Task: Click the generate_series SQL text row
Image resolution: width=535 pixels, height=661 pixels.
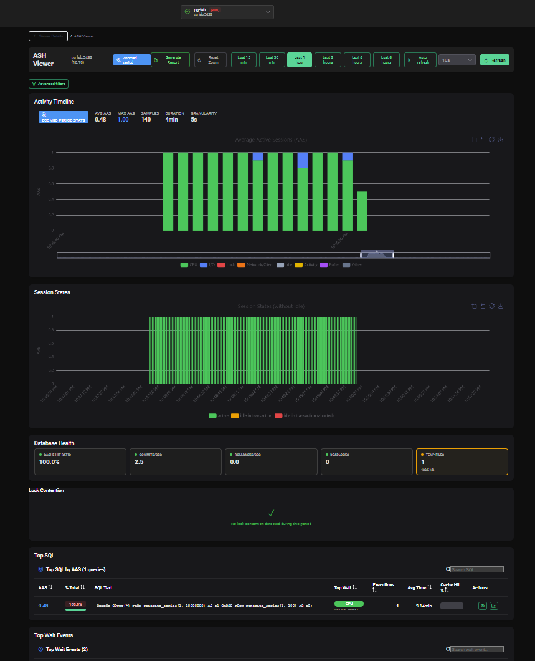Action: tap(204, 606)
